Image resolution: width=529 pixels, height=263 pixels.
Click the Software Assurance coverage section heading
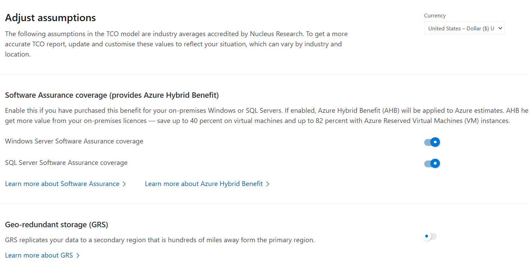(112, 95)
